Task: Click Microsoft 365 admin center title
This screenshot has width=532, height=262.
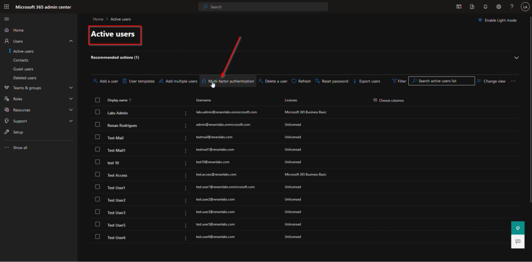Action: coord(43,7)
